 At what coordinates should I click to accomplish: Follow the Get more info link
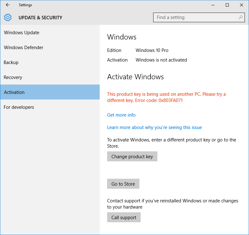pyautogui.click(x=121, y=115)
